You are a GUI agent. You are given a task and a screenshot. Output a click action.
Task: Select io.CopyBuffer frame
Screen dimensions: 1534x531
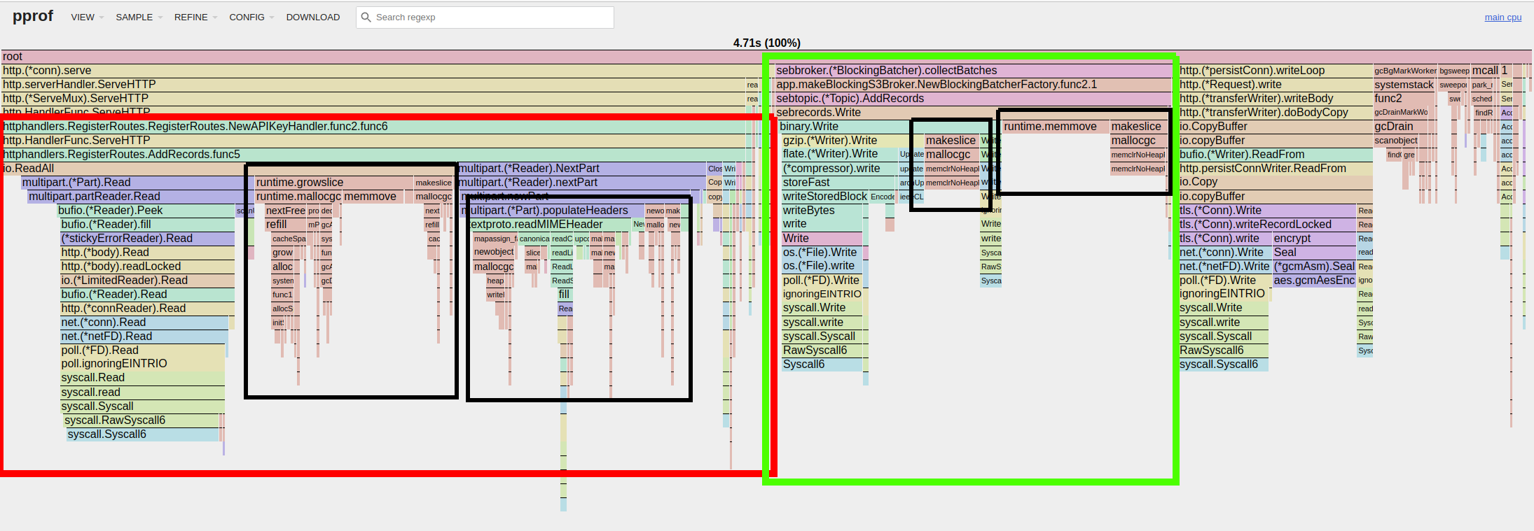[1276, 127]
